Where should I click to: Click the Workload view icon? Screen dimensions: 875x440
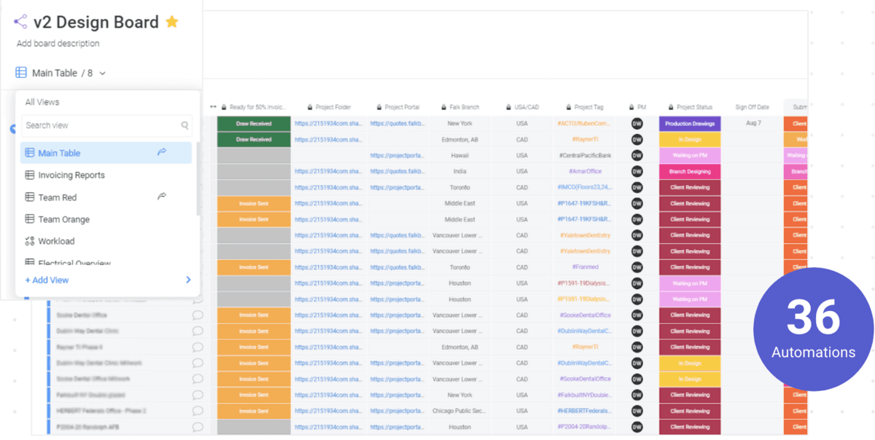coord(30,241)
